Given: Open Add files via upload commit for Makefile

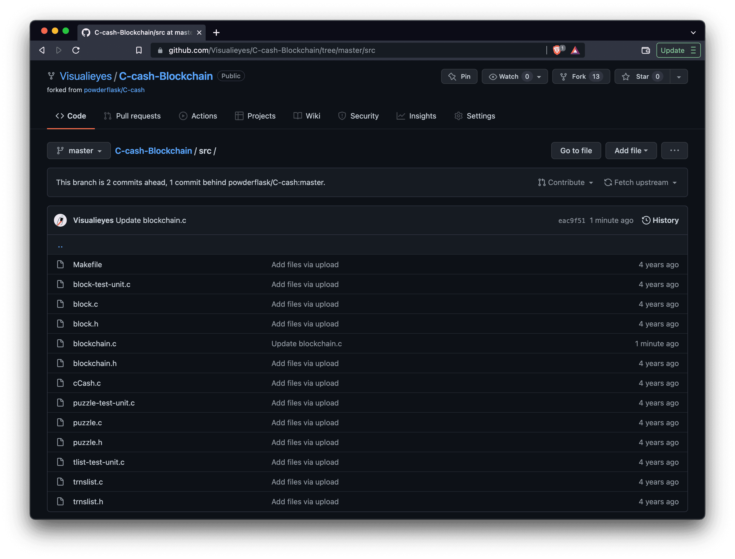Looking at the screenshot, I should (x=305, y=265).
